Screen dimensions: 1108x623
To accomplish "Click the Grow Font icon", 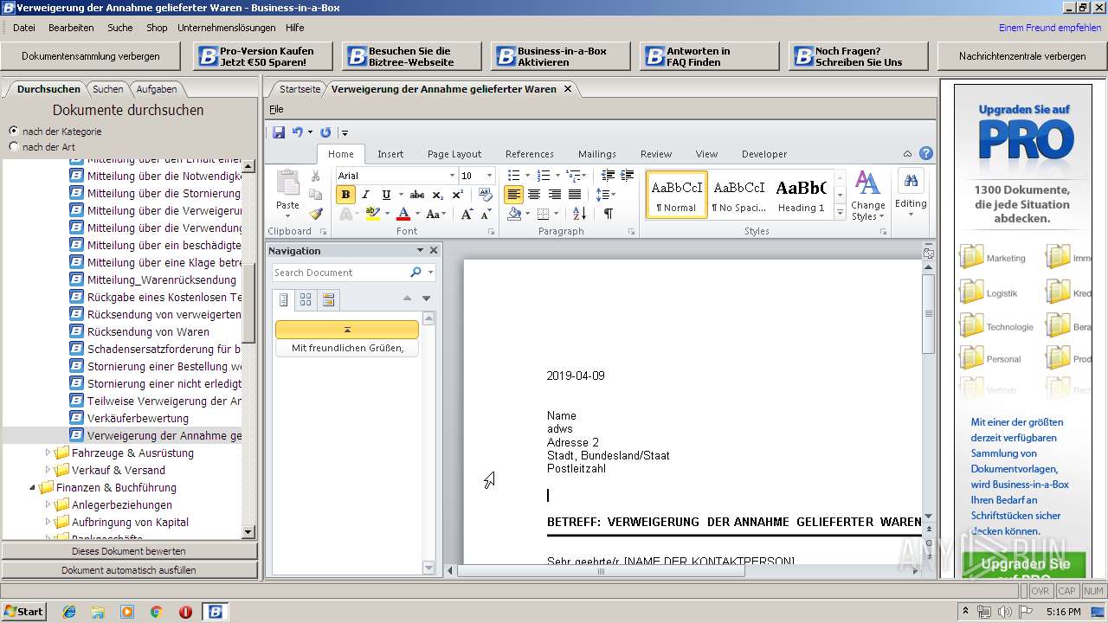I will 467,214.
